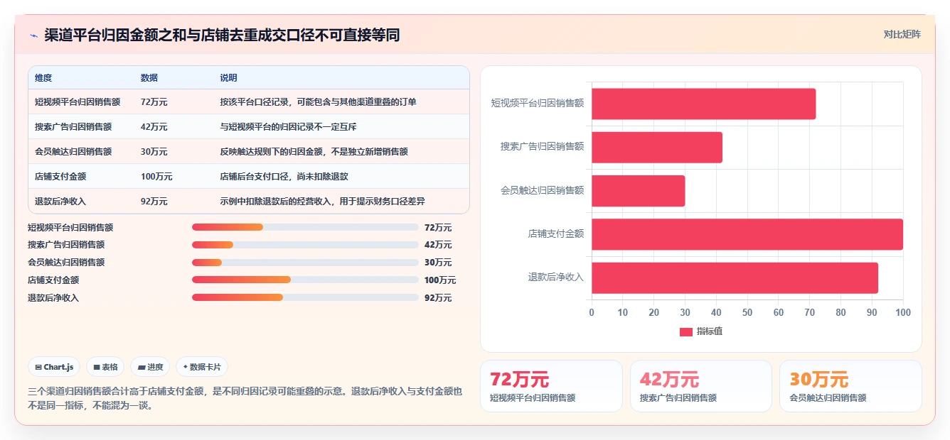The width and height of the screenshot is (950, 440).
Task: Click the 短视频平台归因销售额 chart bar
Action: tap(704, 104)
